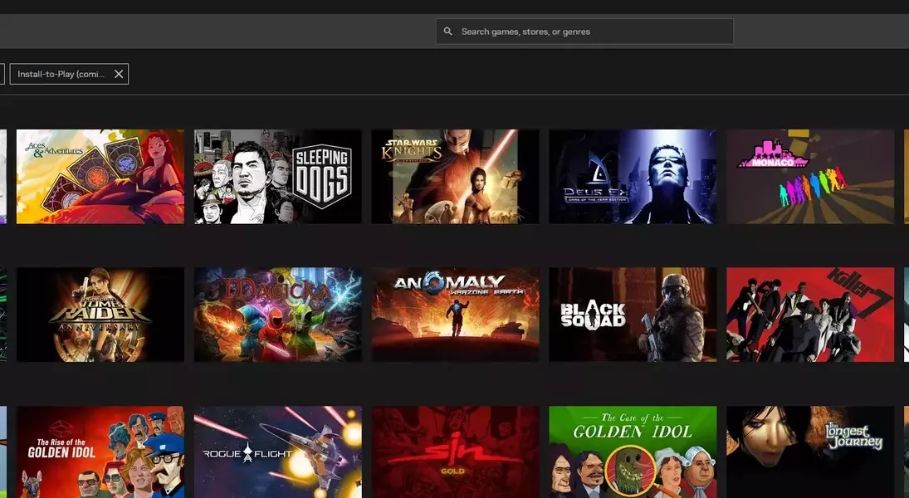Select the Magicka game tile
909x498 pixels.
(278, 314)
